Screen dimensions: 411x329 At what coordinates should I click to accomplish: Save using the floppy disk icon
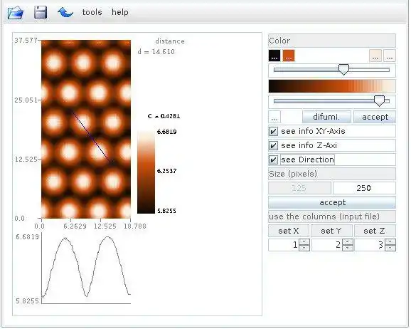pos(41,12)
